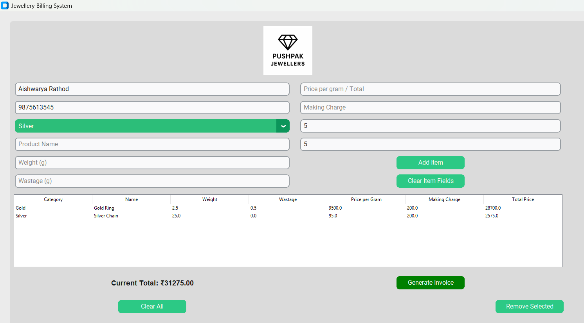Click the chevron arrow on the category selector
584x323 pixels.
pos(283,126)
